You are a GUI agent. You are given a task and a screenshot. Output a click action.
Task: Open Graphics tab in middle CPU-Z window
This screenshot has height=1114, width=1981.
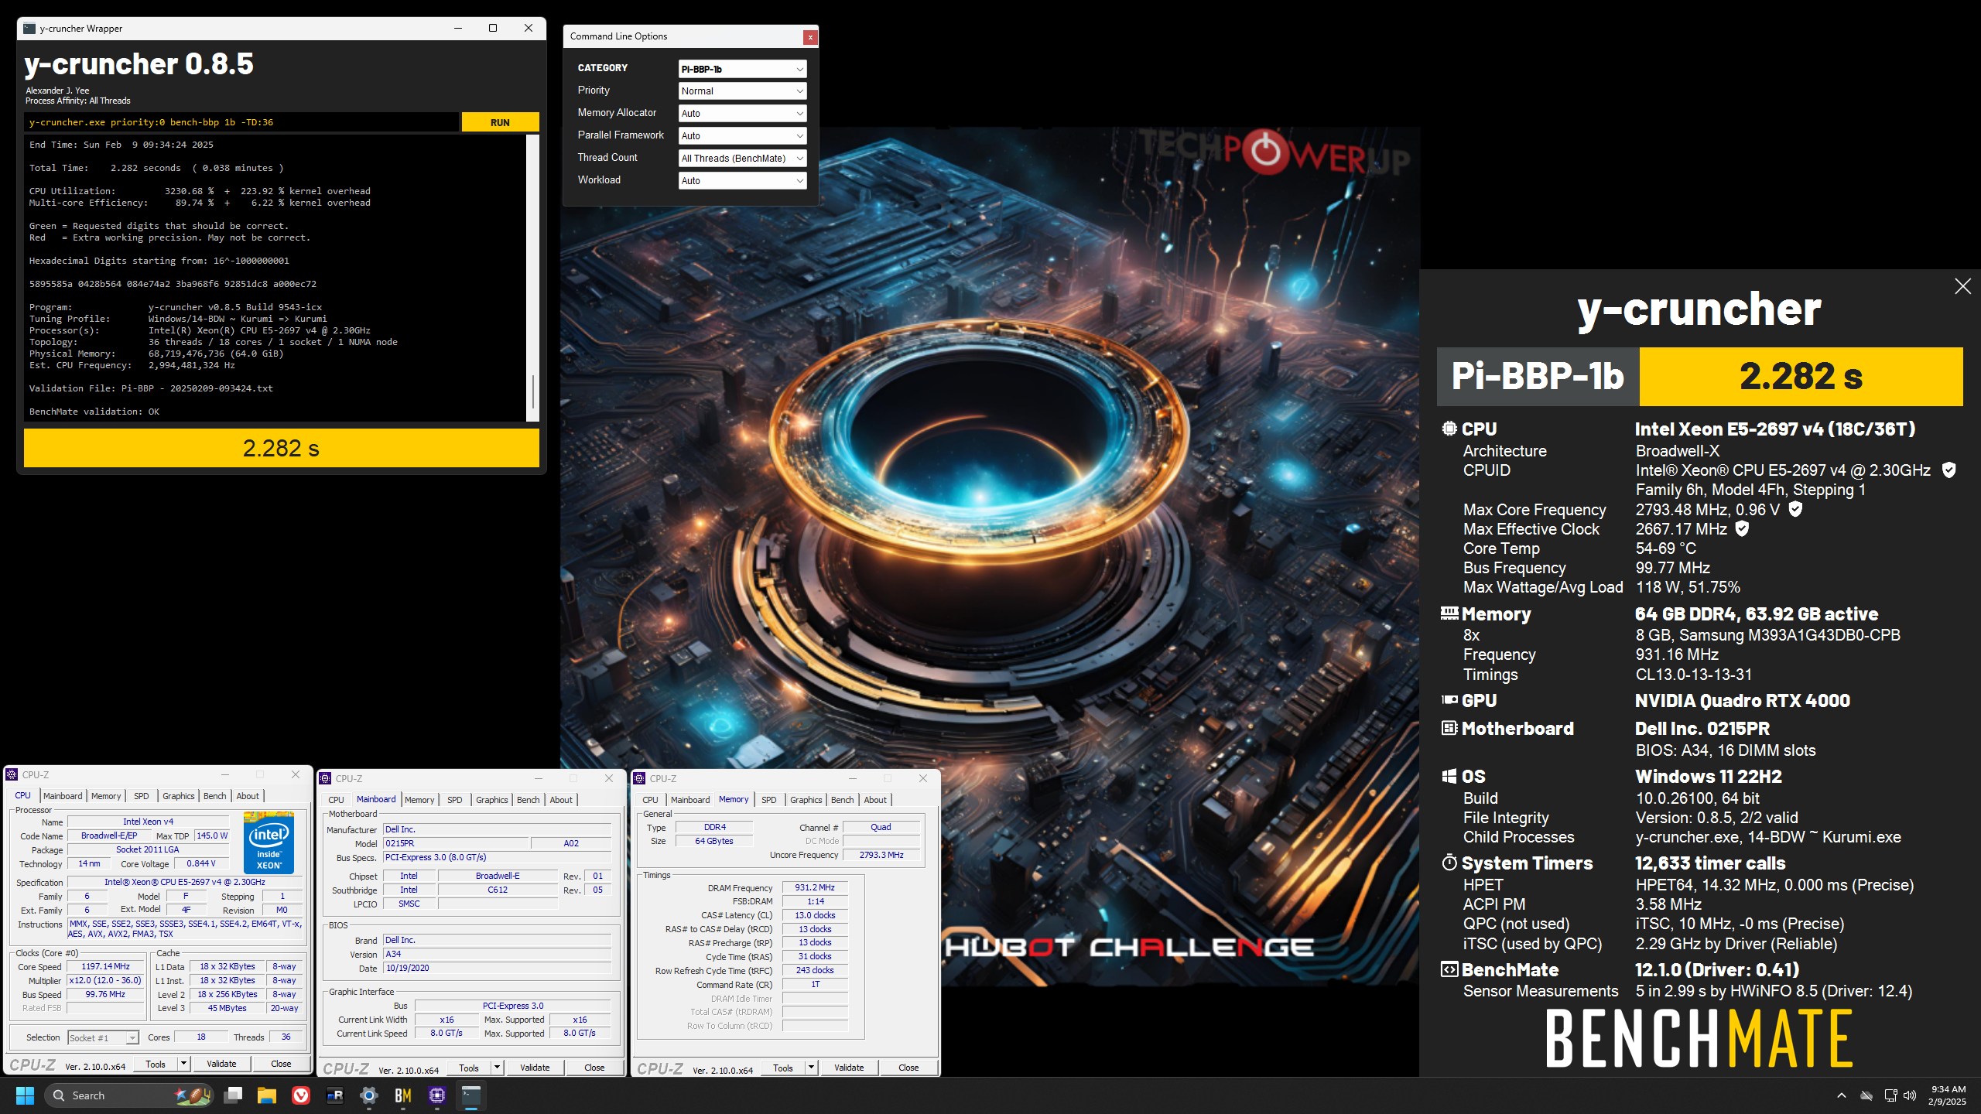(x=492, y=800)
